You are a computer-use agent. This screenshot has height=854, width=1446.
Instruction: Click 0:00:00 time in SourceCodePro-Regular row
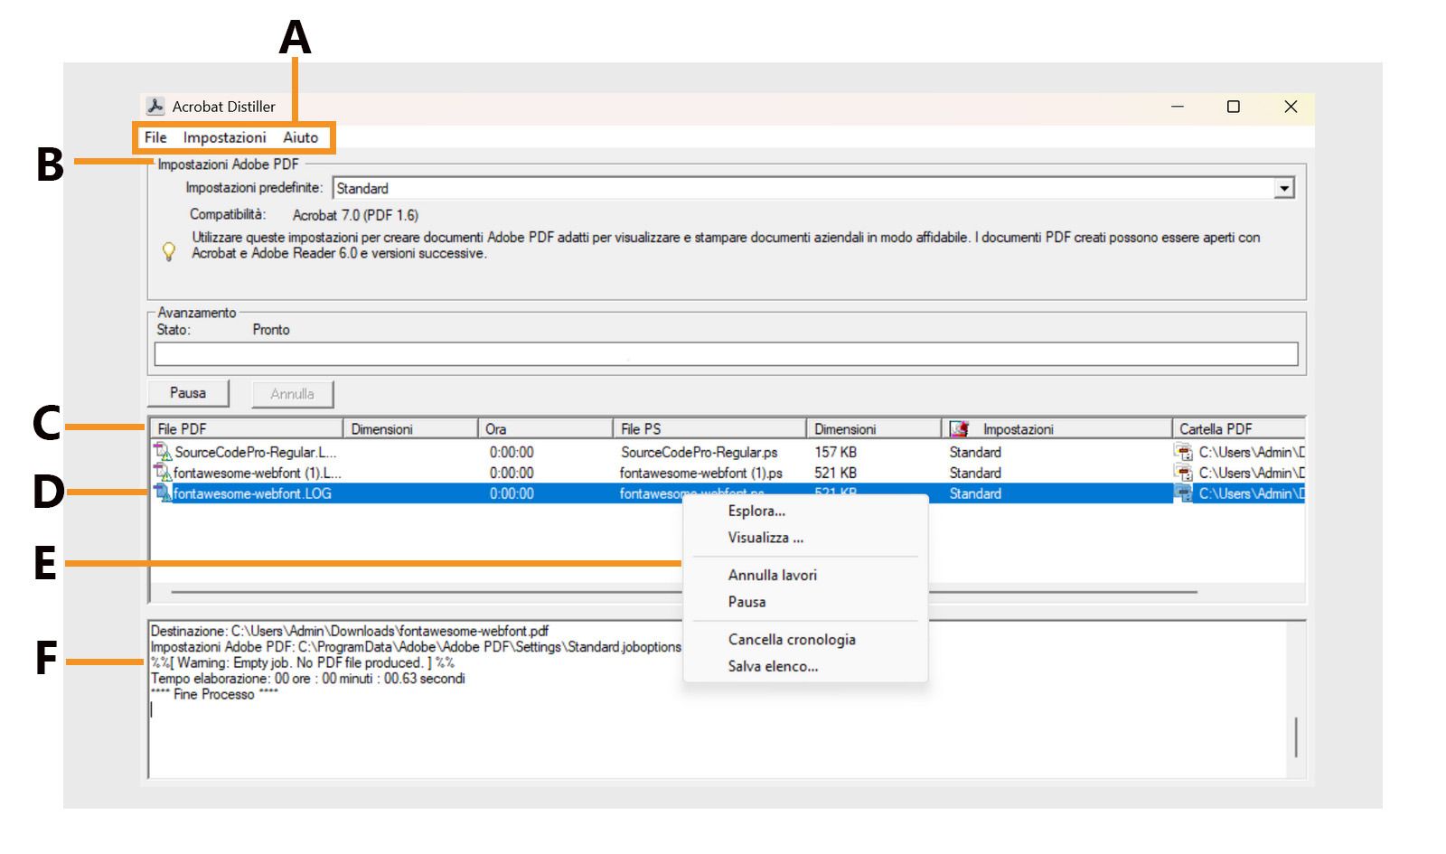(512, 452)
